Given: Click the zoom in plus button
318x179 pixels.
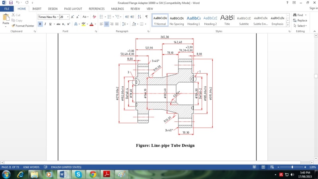Looking at the screenshot, I should coord(305,167).
